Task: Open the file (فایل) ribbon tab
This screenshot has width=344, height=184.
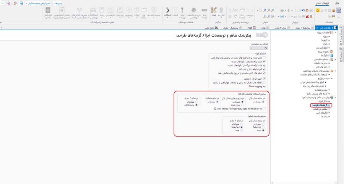Action: (x=337, y=3)
